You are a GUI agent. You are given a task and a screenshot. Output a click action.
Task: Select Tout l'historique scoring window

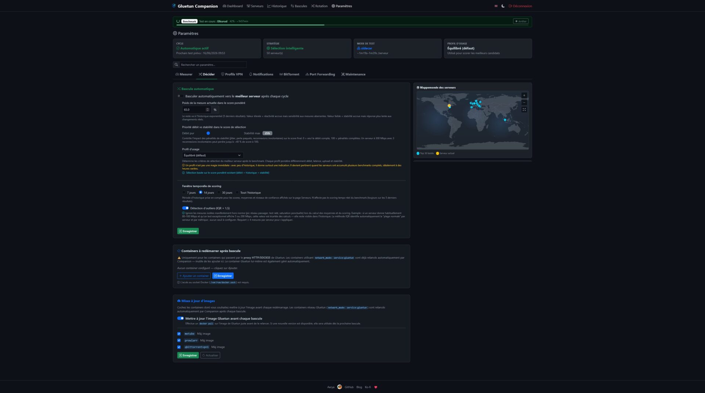click(x=237, y=192)
